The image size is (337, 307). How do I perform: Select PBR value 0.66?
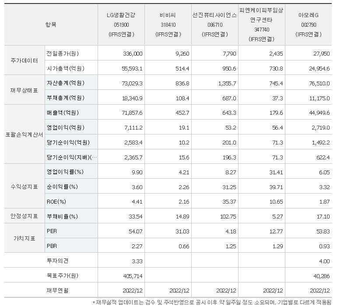coord(184,246)
